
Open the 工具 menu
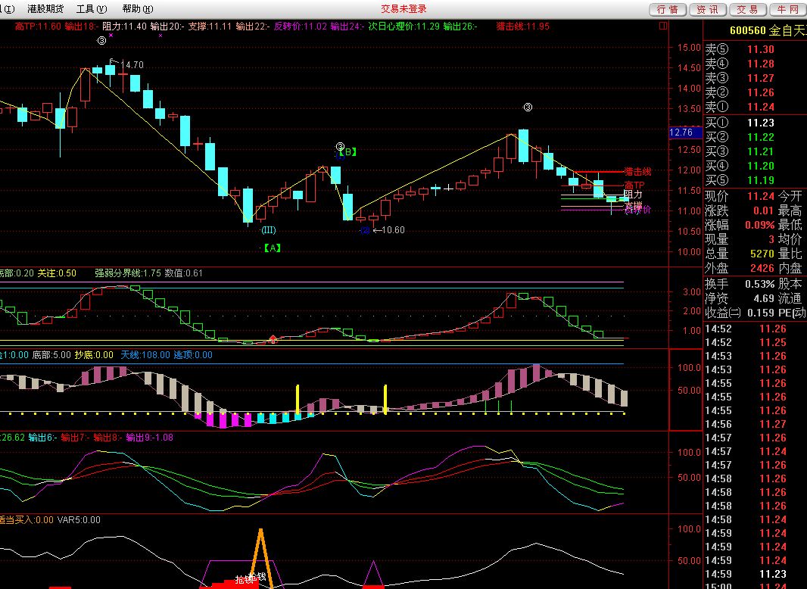pos(91,9)
